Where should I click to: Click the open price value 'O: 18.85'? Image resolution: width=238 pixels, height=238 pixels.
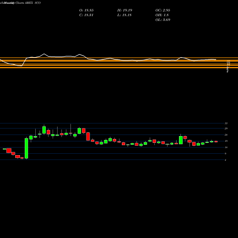86,10
